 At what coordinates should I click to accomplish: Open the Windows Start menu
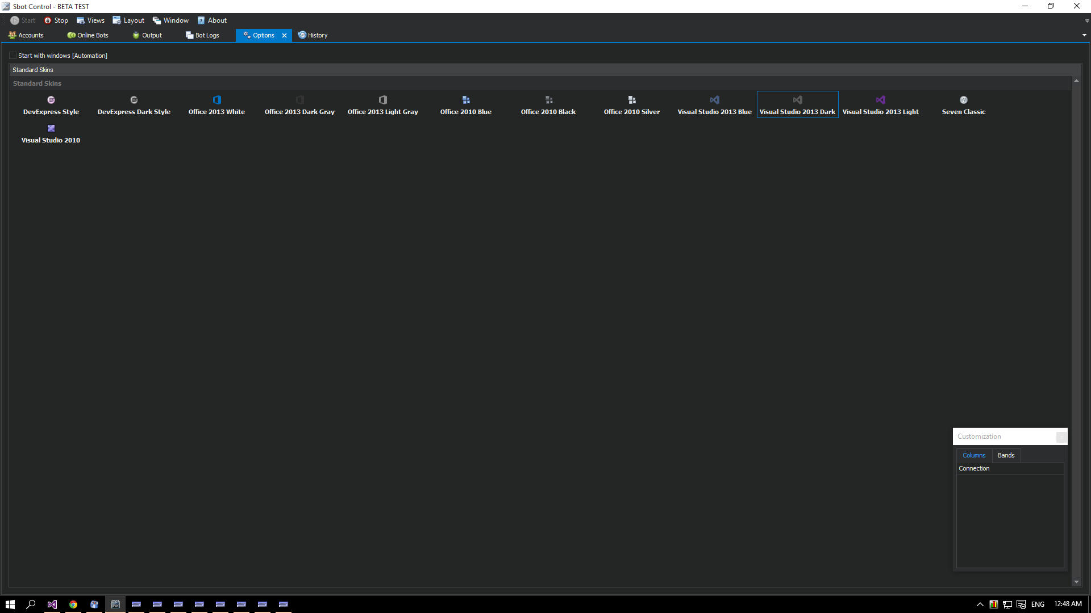(10, 604)
